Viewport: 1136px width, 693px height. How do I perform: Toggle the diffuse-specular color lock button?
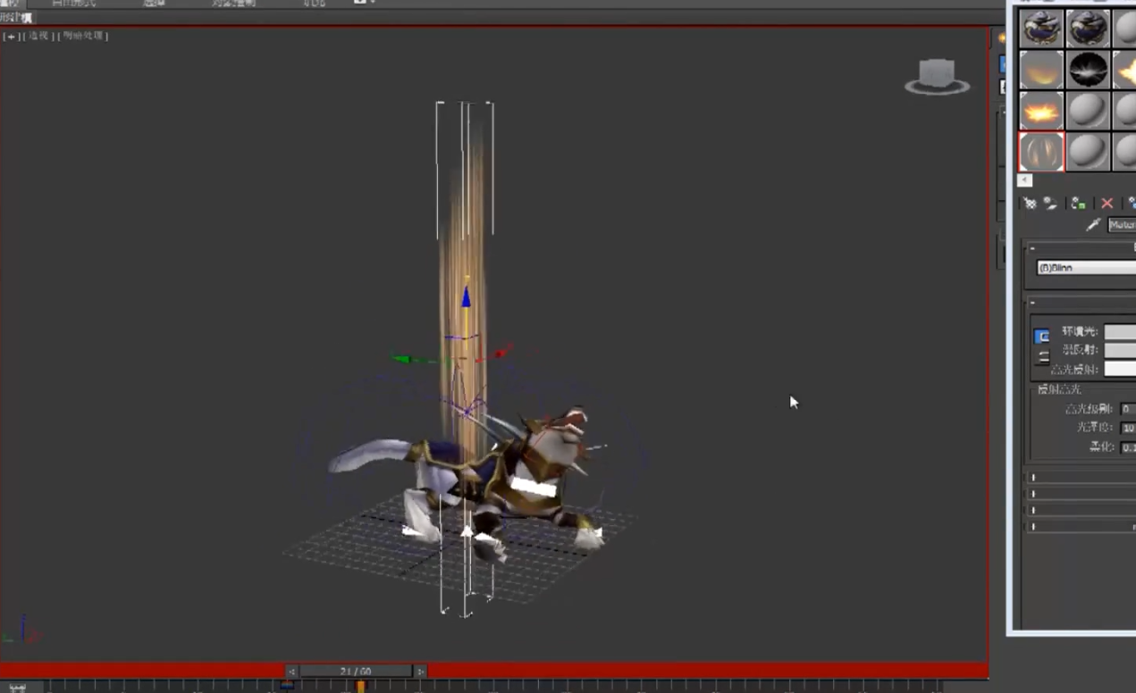(1042, 356)
